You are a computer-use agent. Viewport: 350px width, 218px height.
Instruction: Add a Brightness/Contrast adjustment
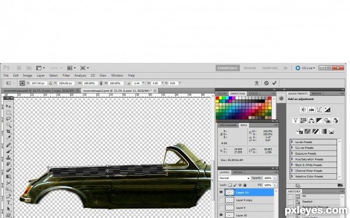coord(303,109)
